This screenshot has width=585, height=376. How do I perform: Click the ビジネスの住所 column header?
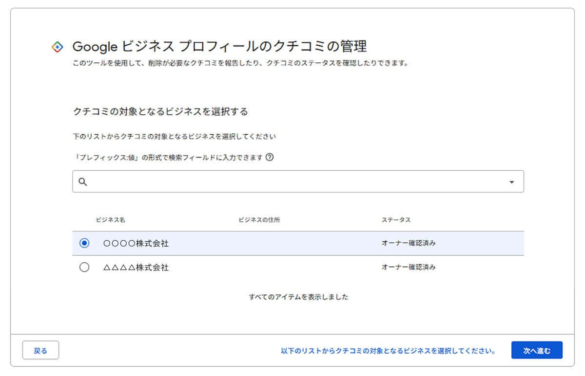[259, 220]
